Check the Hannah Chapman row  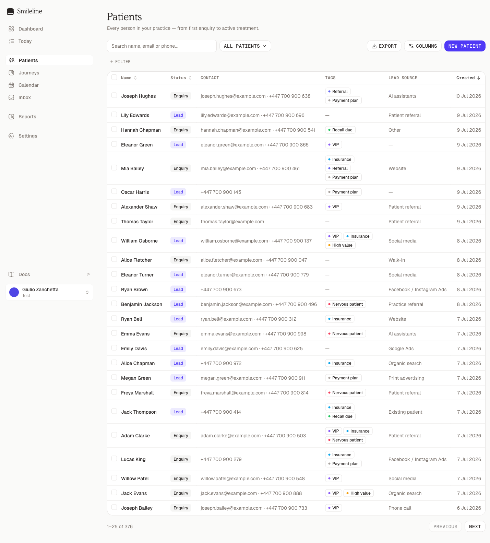(114, 129)
